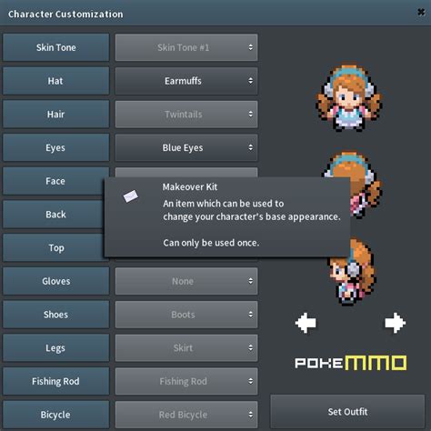Click the Skin Tone category button

click(55, 47)
